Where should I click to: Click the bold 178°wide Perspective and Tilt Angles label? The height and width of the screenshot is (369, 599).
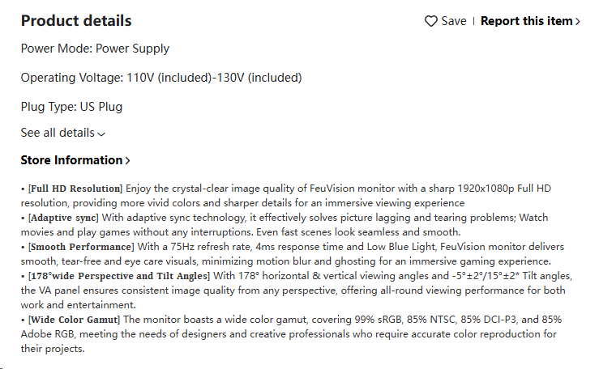coord(119,276)
